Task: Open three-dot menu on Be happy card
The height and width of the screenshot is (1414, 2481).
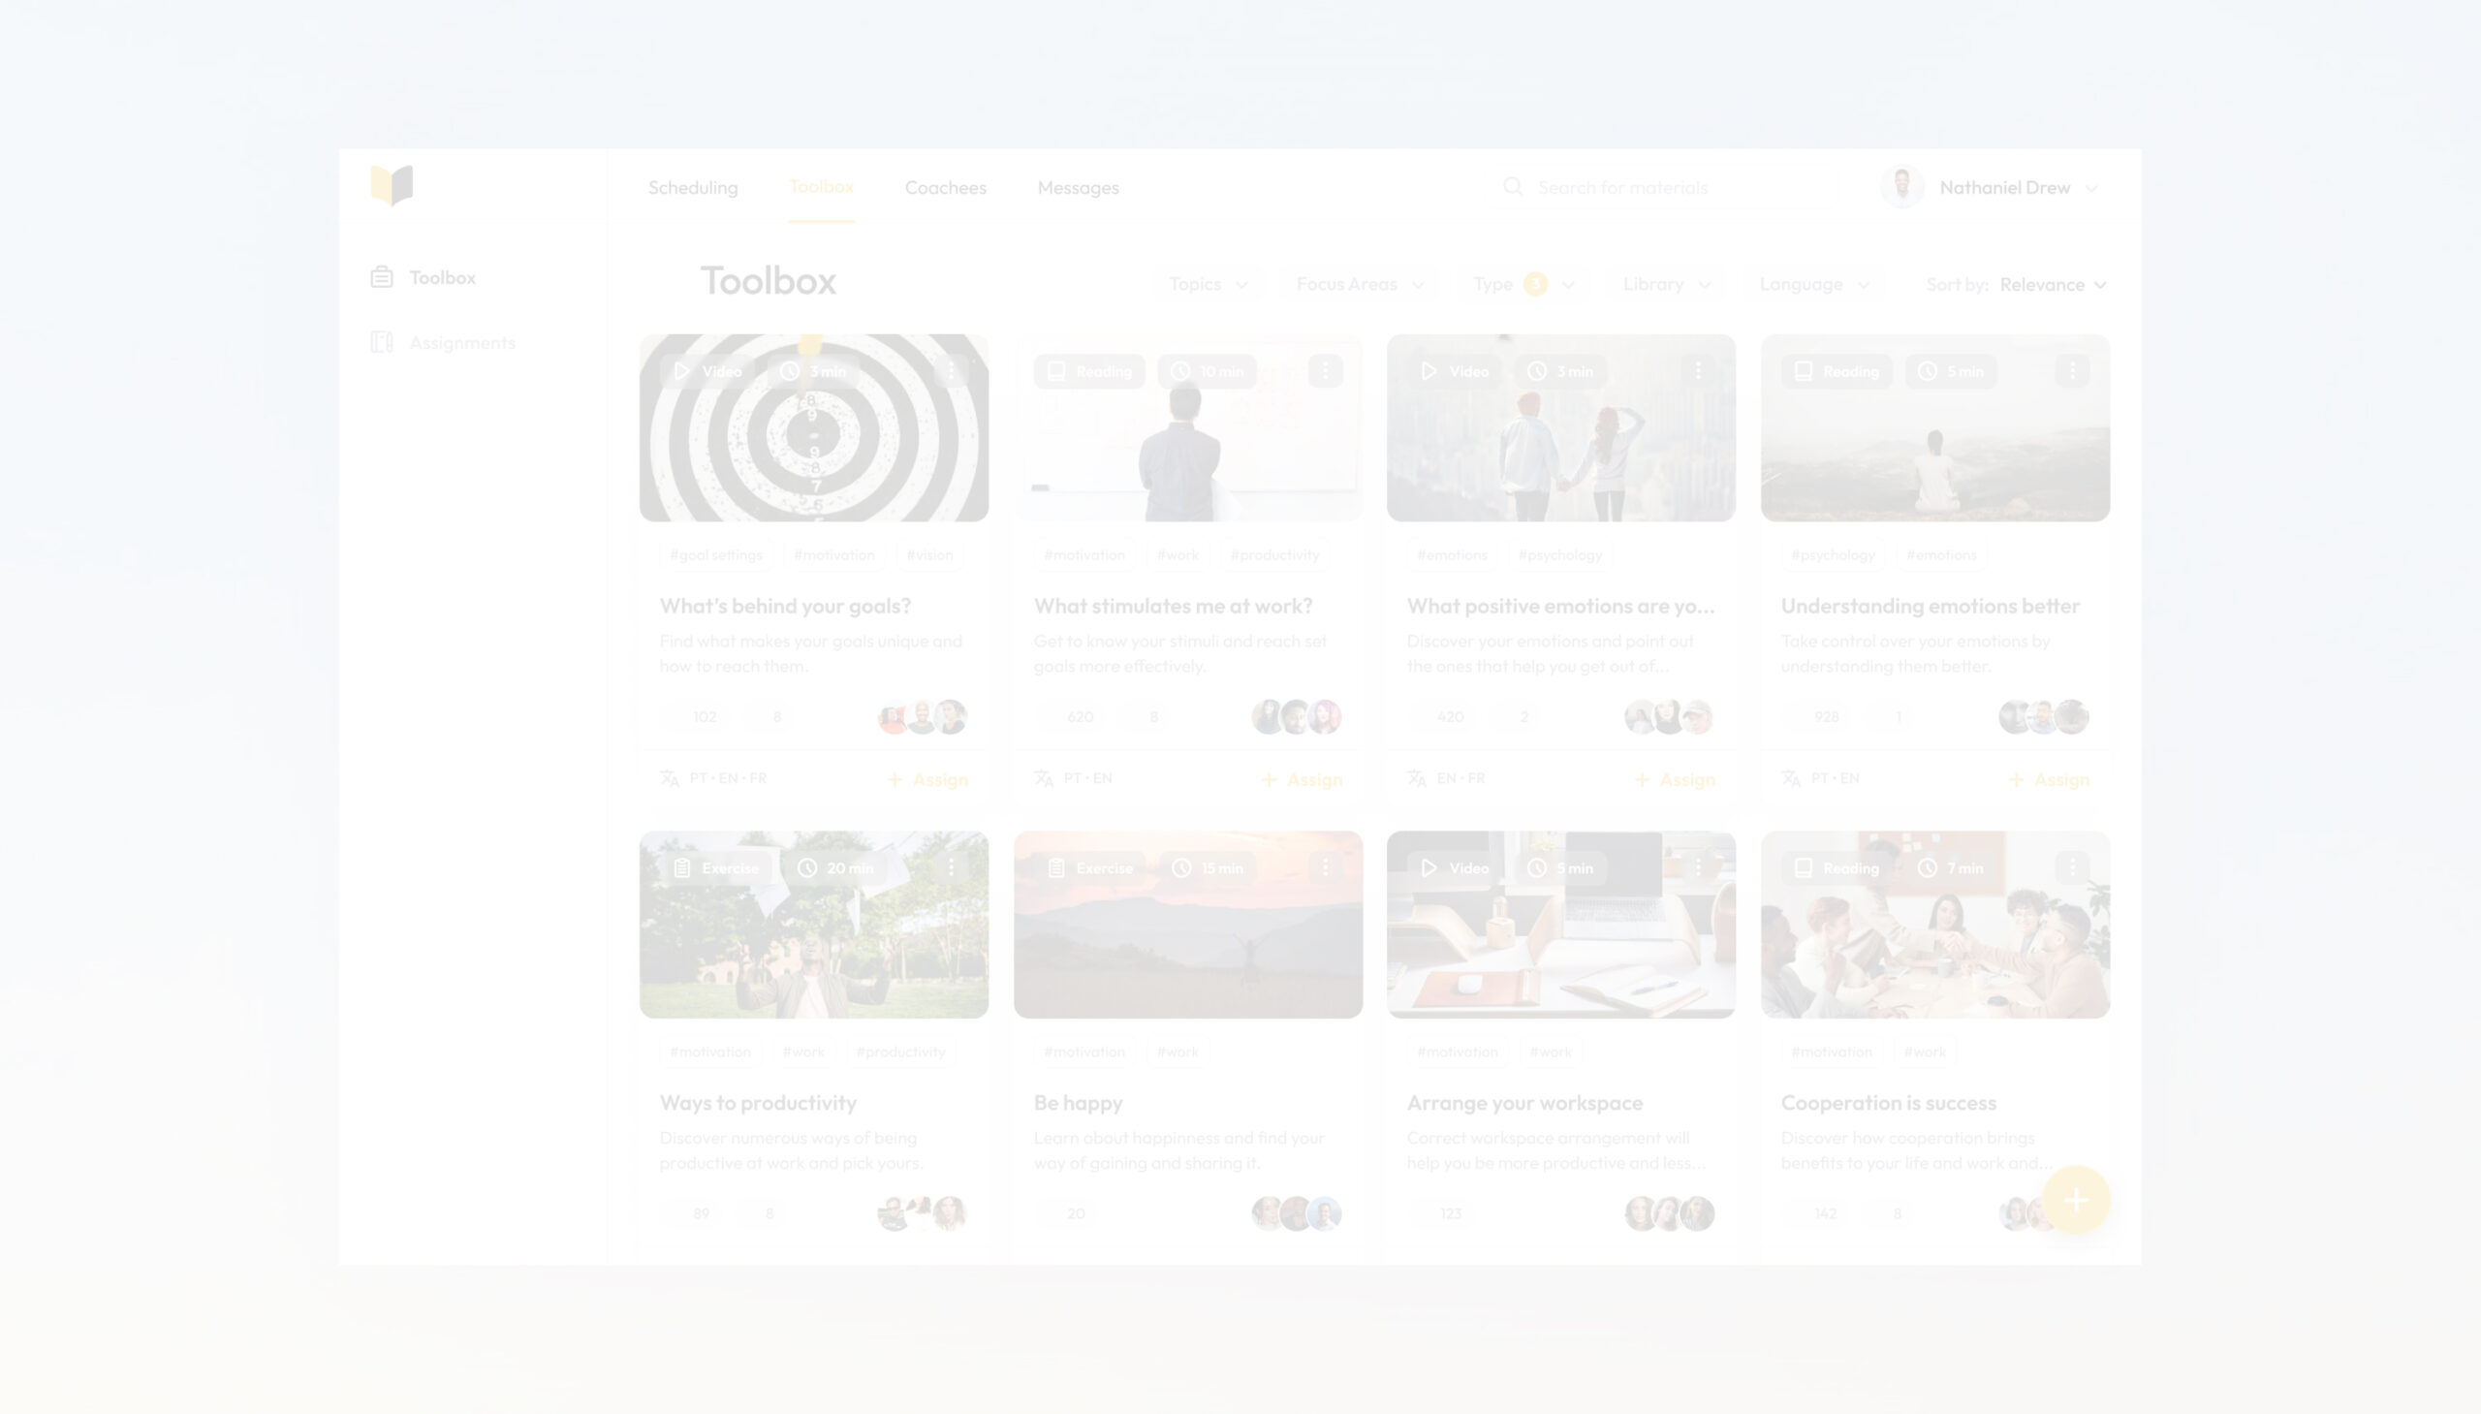Action: 1326,867
